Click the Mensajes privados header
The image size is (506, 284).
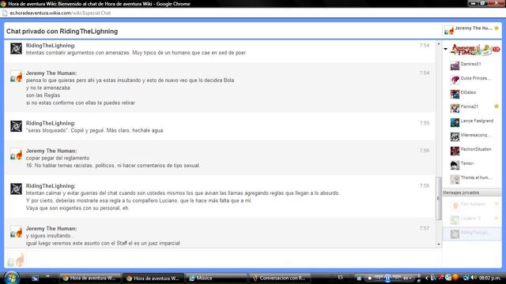[x=472, y=192]
